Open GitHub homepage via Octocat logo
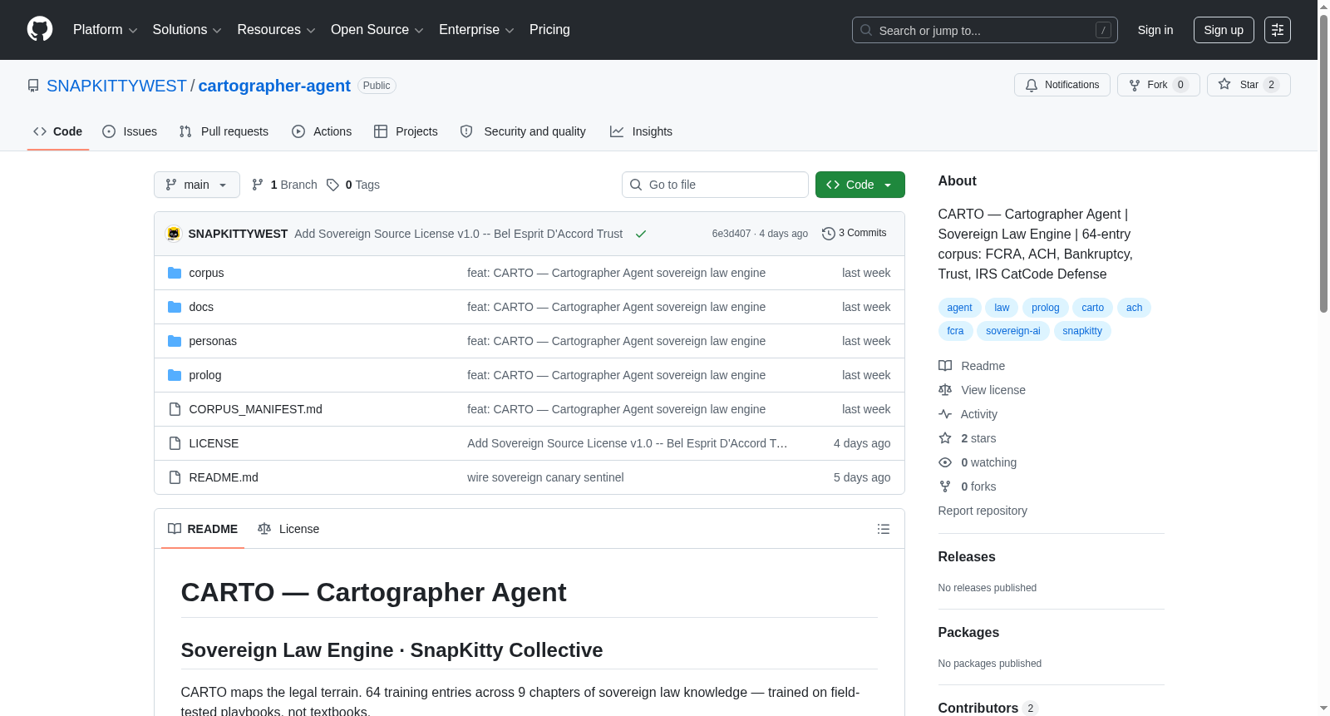The image size is (1330, 716). pos(40,29)
